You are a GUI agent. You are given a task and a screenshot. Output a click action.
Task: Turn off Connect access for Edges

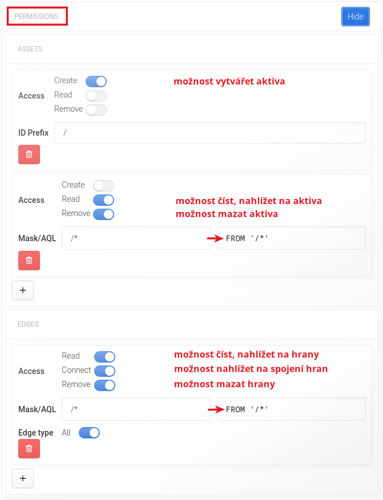(x=104, y=371)
